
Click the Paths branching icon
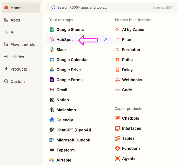pos(117,59)
